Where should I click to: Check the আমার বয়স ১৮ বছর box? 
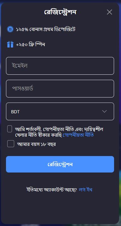coord(11,144)
